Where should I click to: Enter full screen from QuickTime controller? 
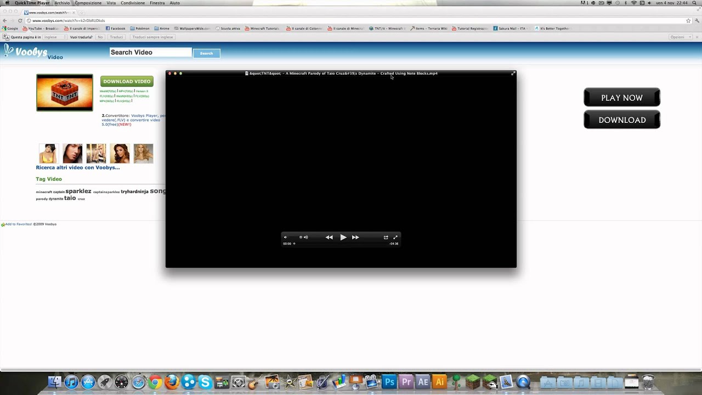point(395,238)
